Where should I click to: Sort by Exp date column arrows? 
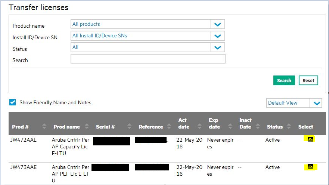[x=230, y=126]
